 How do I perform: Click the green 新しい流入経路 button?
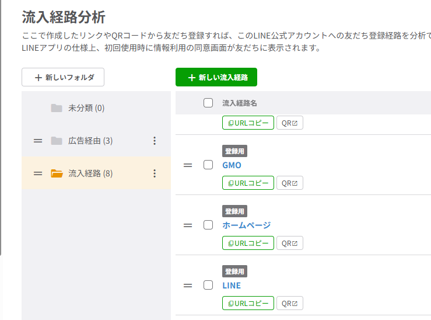[x=216, y=77]
